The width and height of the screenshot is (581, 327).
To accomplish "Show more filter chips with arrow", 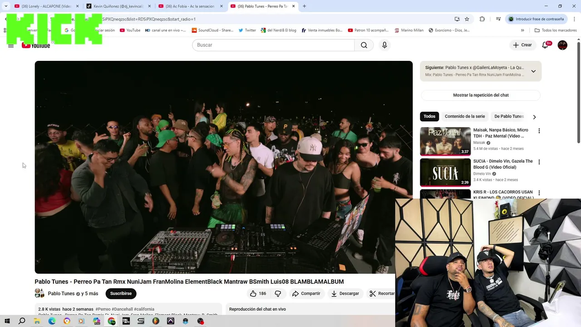I will (534, 117).
